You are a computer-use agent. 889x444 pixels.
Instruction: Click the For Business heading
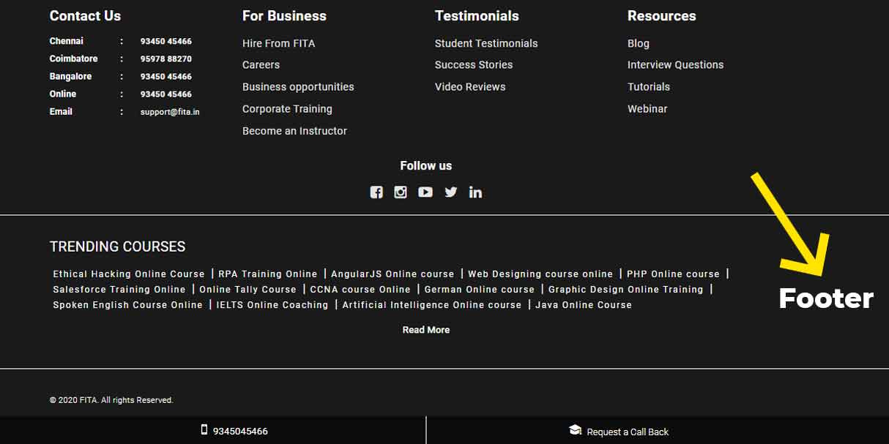[x=284, y=15]
